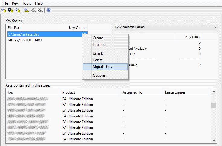Select the https://127.0.0.1:1480 key store
This screenshot has width=222, height=146.
pos(25,40)
